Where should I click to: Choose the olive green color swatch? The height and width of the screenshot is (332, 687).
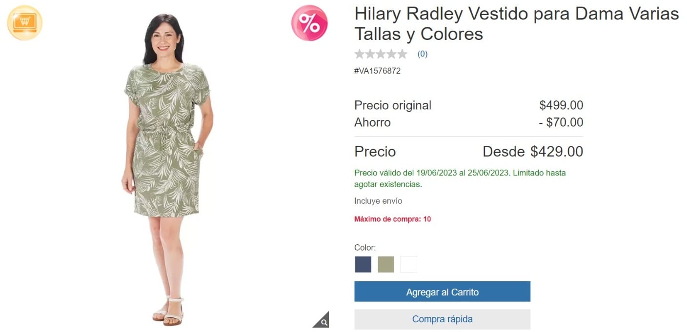[386, 264]
